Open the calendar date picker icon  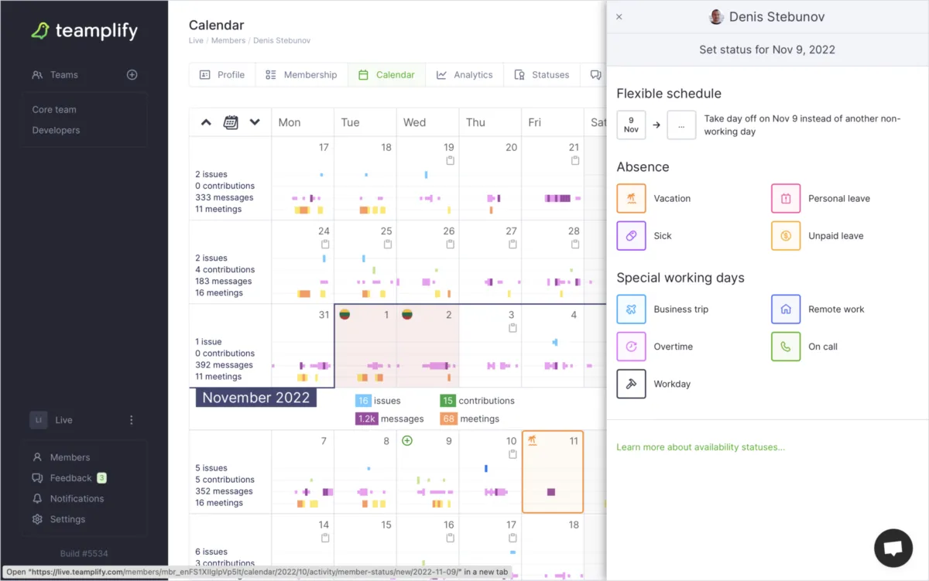click(231, 122)
